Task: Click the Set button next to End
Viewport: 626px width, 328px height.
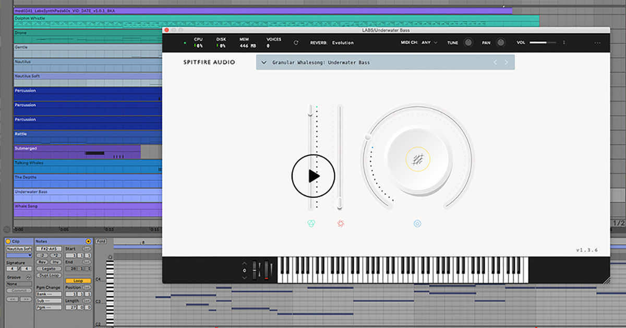Action: click(87, 262)
